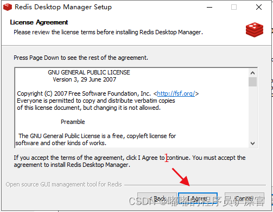Screen dimensions: 273x212
Task: Click 'Everyone is permitted to copy' line
Action: pyautogui.click(x=96, y=101)
